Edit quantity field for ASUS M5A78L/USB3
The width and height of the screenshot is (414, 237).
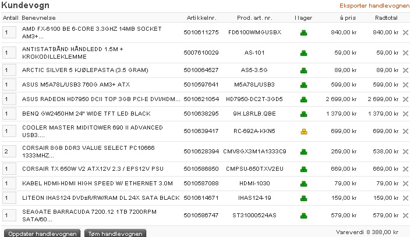coord(9,85)
